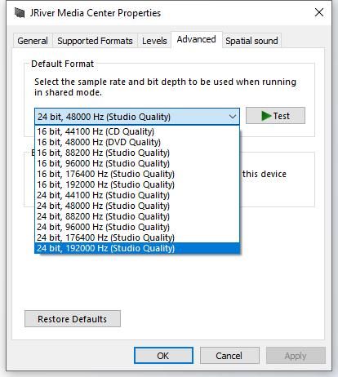Confirm with the OK button
Screen dimensions: 338x377
(163, 356)
